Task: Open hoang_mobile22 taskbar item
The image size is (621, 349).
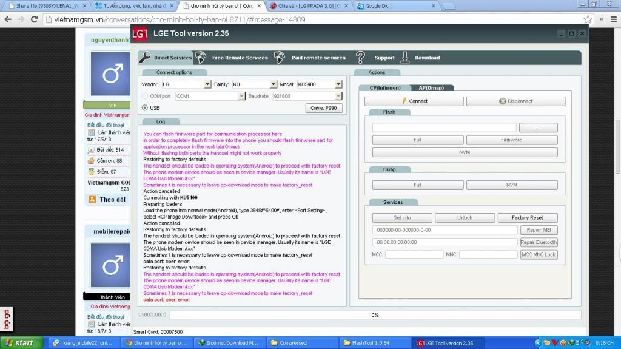Action: [84, 343]
